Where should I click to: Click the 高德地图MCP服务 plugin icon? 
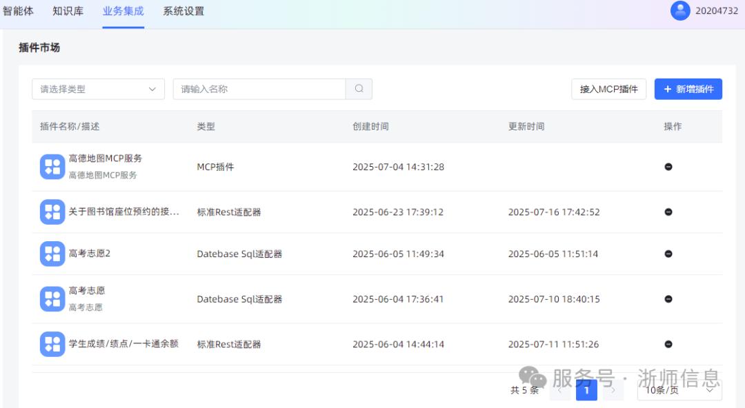tap(52, 167)
